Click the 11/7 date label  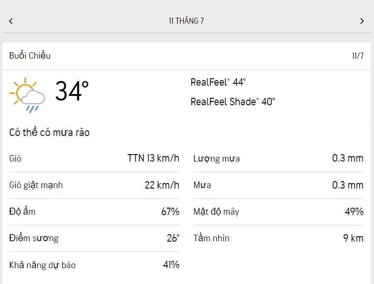click(x=358, y=56)
